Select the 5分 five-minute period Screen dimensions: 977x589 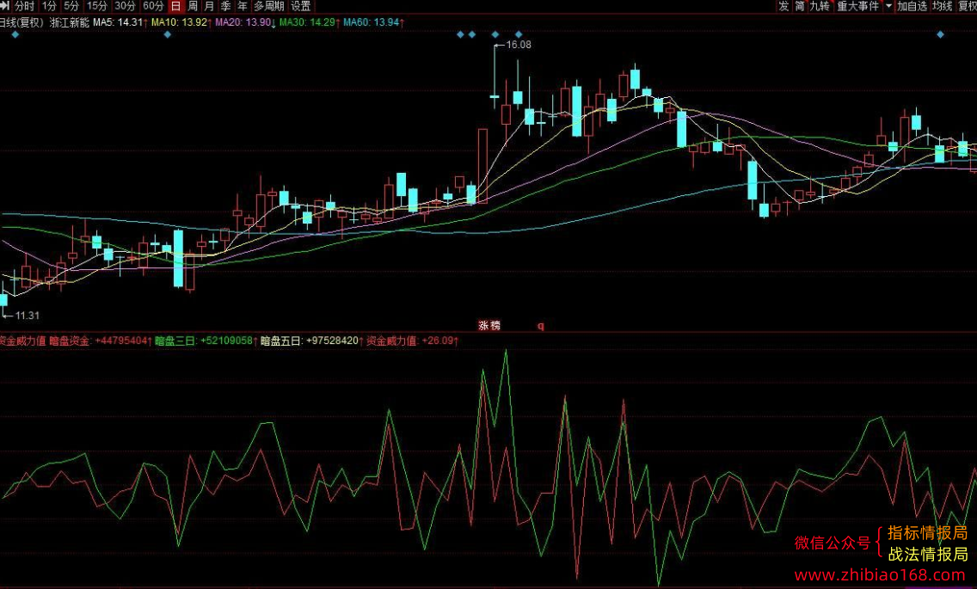coord(71,6)
